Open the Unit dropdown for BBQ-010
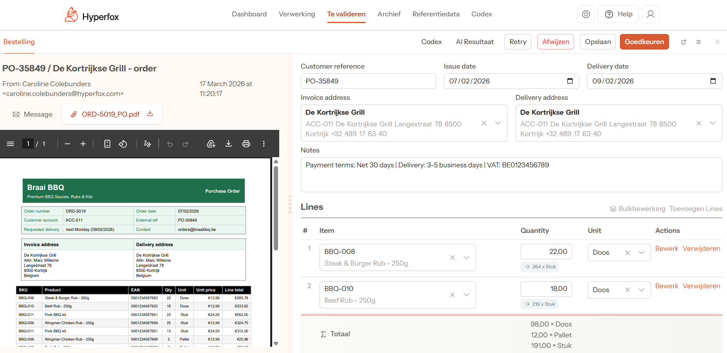This screenshot has height=353, width=727. [x=641, y=290]
